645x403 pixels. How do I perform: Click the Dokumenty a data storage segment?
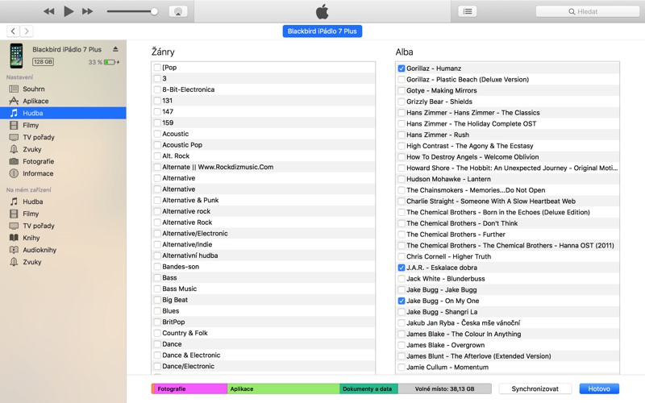(369, 388)
